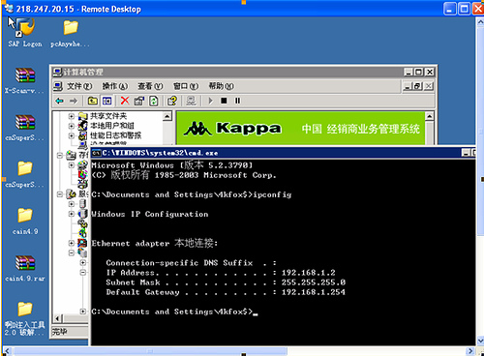Click Stop Service square button
Screen dimensions: 484x356
coord(224,101)
